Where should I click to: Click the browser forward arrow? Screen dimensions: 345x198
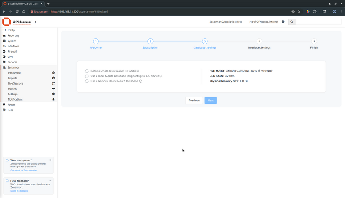10,12
